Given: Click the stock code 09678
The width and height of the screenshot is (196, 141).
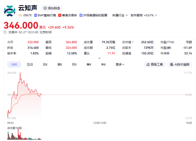Looking at the screenshot, I should click(x=28, y=15).
